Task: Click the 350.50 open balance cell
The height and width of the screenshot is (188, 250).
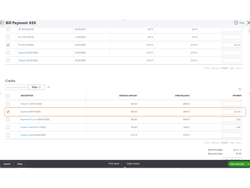Action: click(186, 112)
